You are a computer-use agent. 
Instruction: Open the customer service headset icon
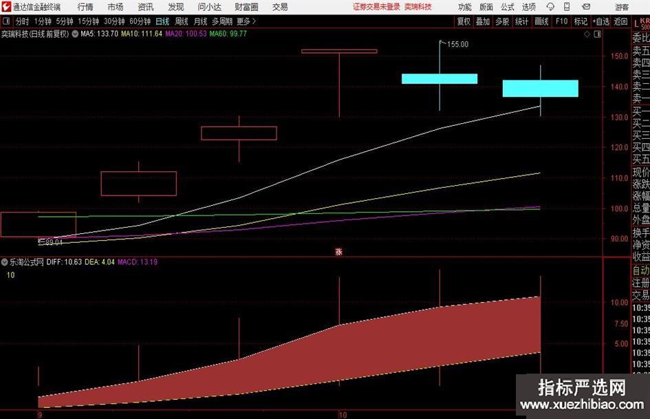point(550,7)
